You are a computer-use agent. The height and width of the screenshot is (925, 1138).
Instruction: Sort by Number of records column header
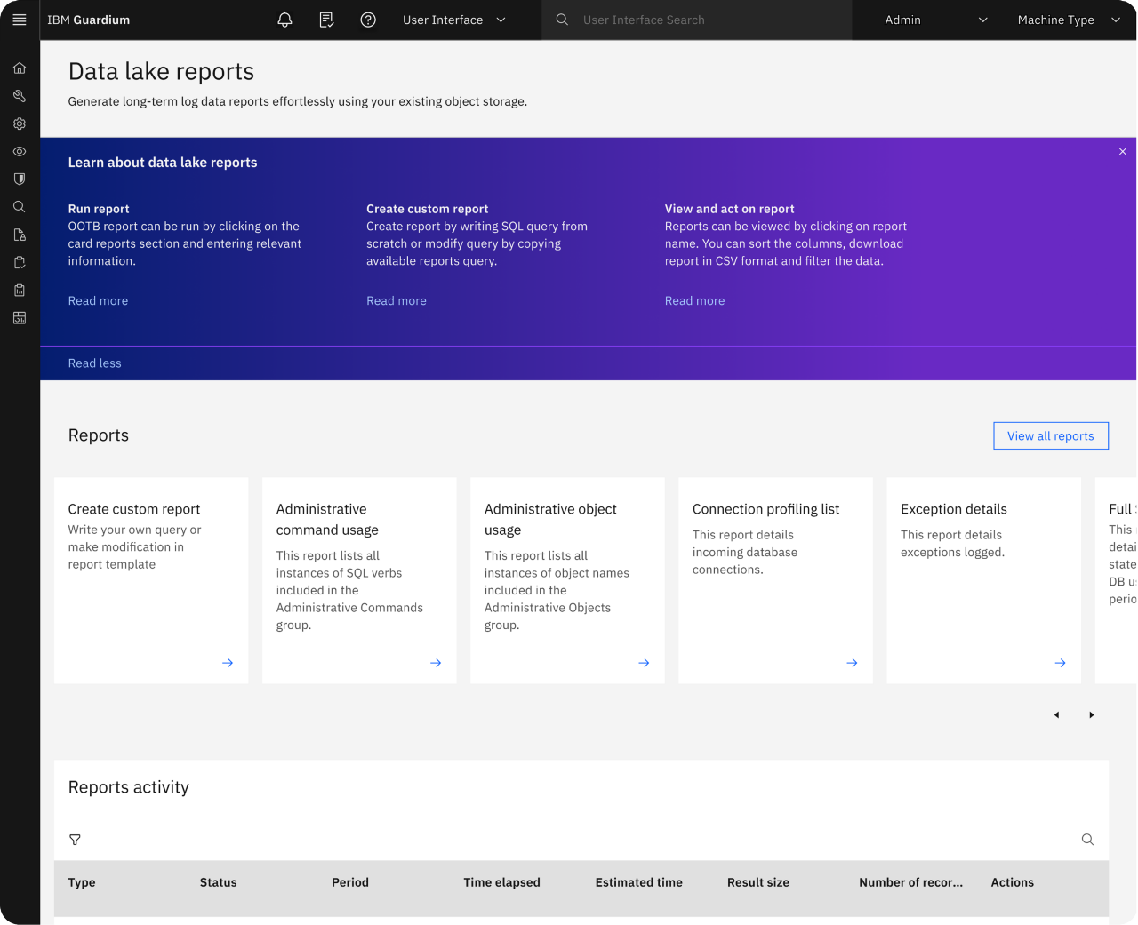point(910,882)
